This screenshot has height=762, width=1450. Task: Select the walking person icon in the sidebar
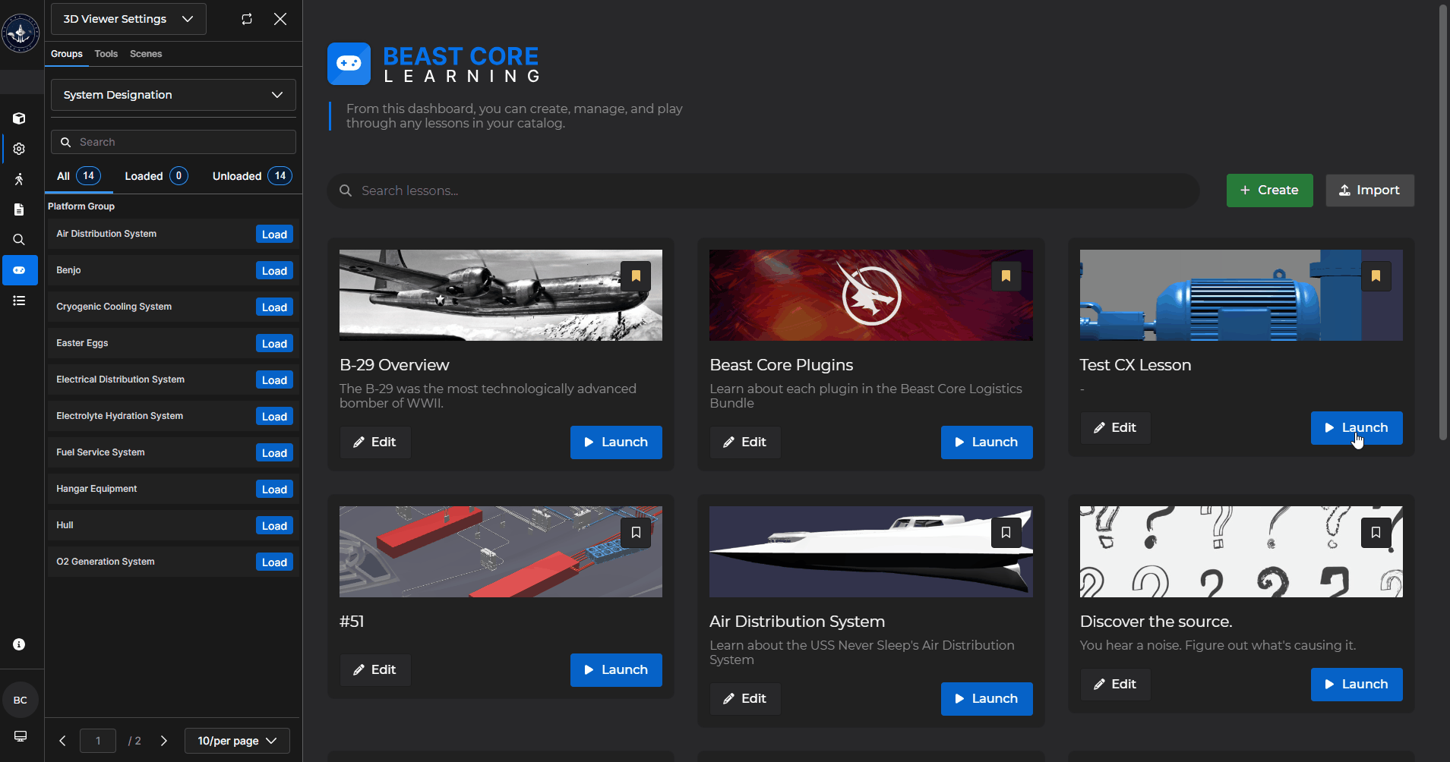[x=19, y=179]
